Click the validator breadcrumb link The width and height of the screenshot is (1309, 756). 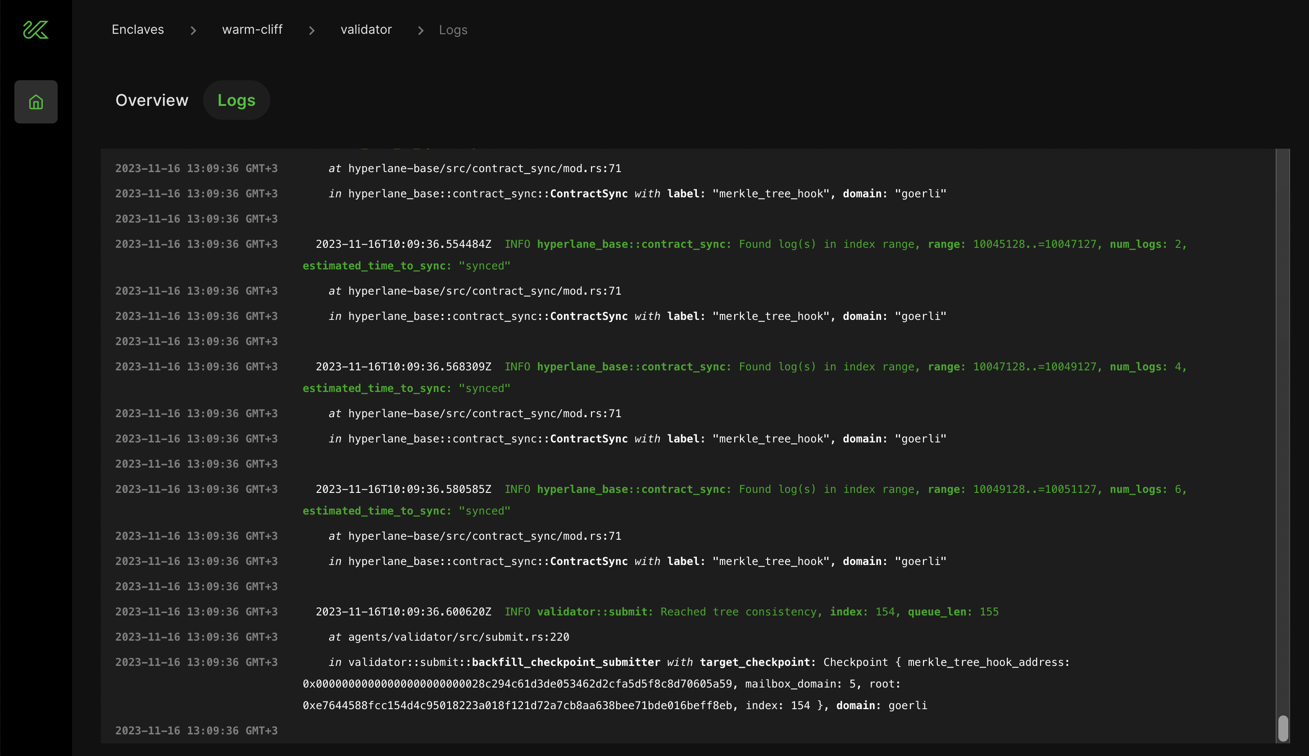(x=366, y=30)
